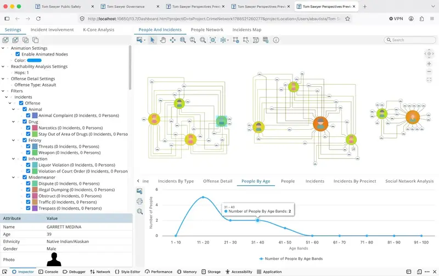
Task: Click the edit-node pencil toolbar icon
Action: tap(256, 40)
